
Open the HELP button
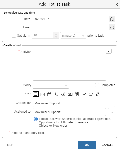coord(9,145)
